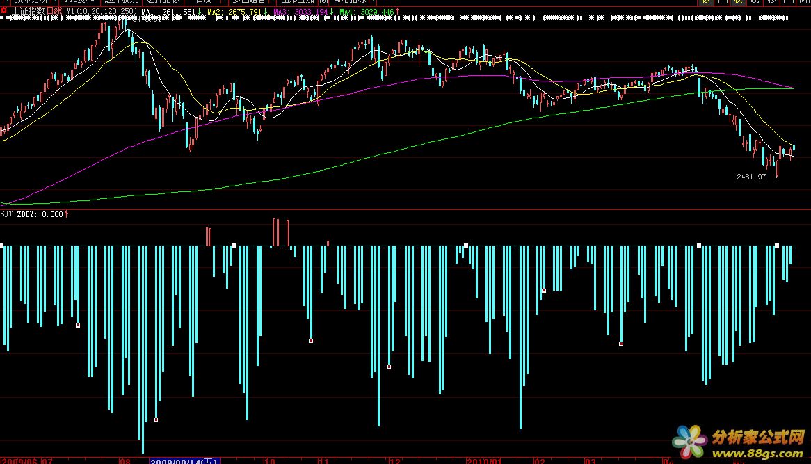
Task: Open the SJT indicator name label
Action: tap(7, 214)
